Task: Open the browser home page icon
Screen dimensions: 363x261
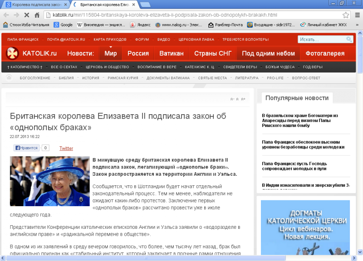Action: click(x=37, y=15)
